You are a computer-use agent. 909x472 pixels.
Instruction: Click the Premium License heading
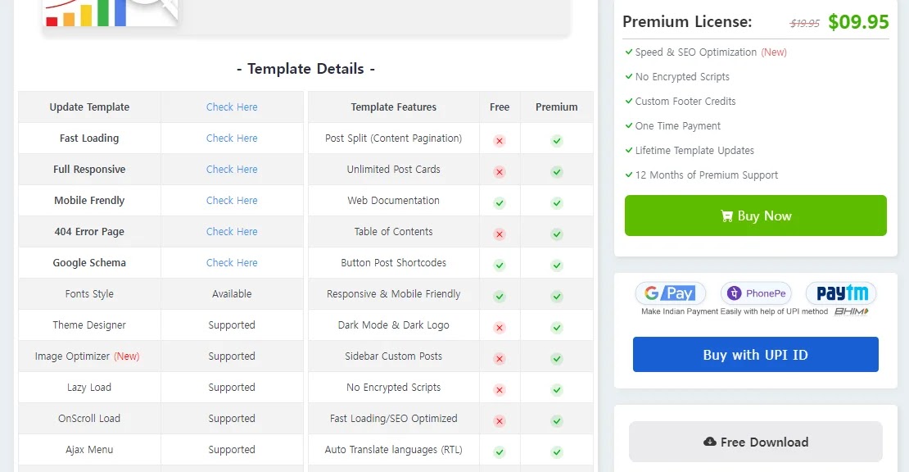[x=687, y=22]
